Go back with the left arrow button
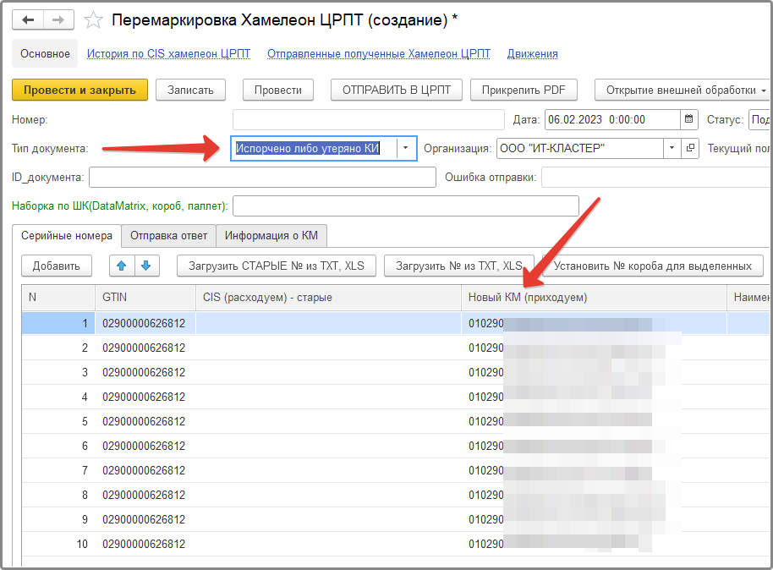Screen dimensions: 773x570 coord(28,20)
